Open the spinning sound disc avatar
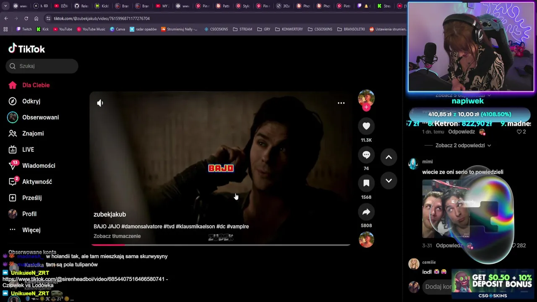Image resolution: width=537 pixels, height=302 pixels. [366, 240]
